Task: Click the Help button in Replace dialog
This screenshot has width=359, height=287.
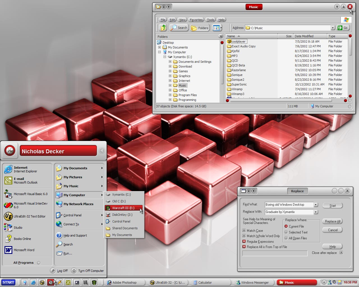Action: tap(333, 246)
